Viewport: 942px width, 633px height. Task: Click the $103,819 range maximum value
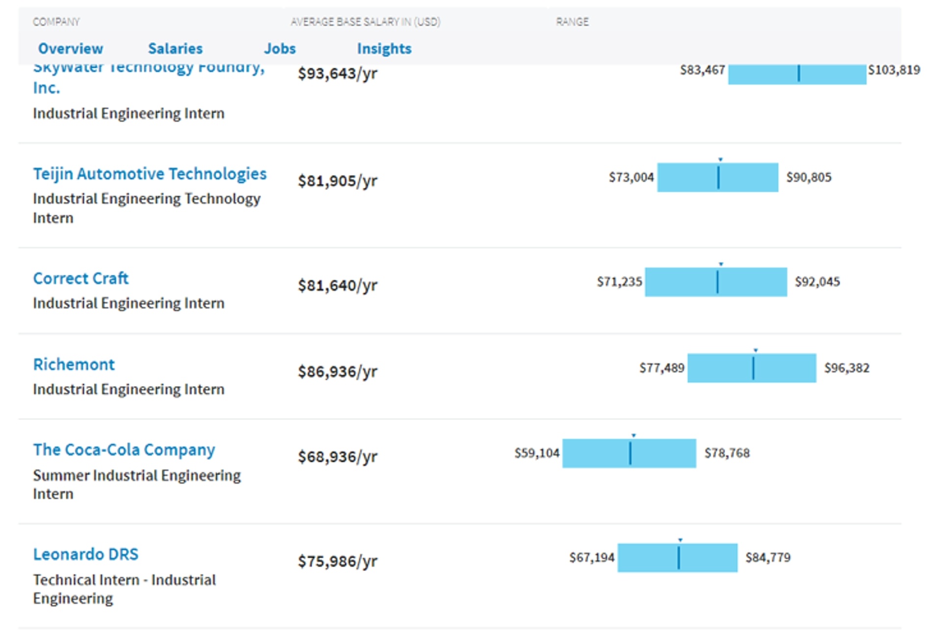[x=894, y=70]
